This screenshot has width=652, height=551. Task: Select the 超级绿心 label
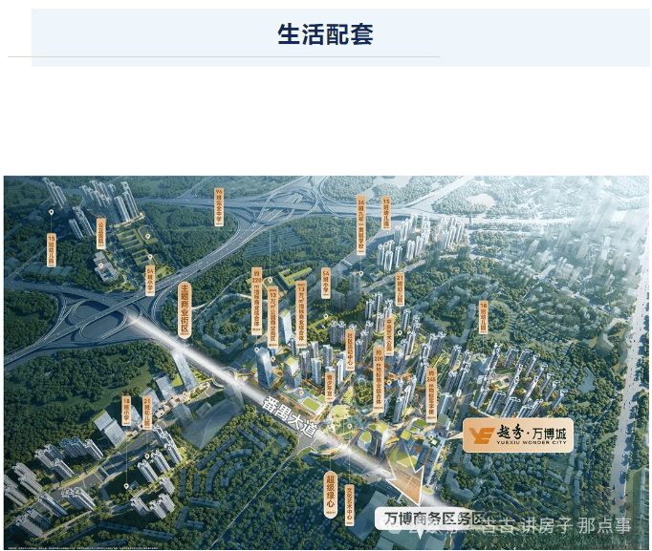331,495
